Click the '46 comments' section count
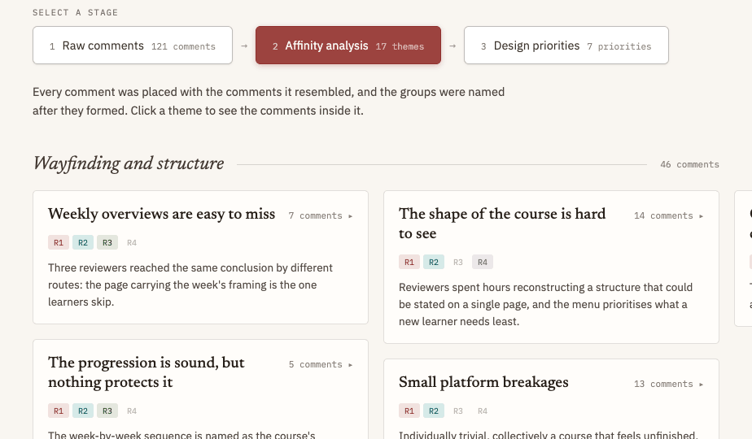752x439 pixels. [x=689, y=164]
